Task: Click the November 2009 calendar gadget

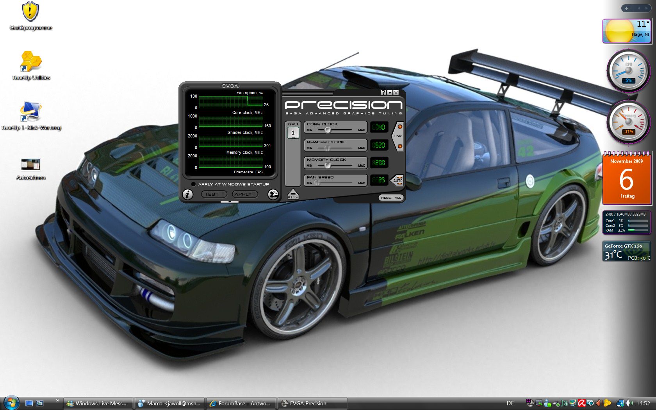Action: (627, 178)
